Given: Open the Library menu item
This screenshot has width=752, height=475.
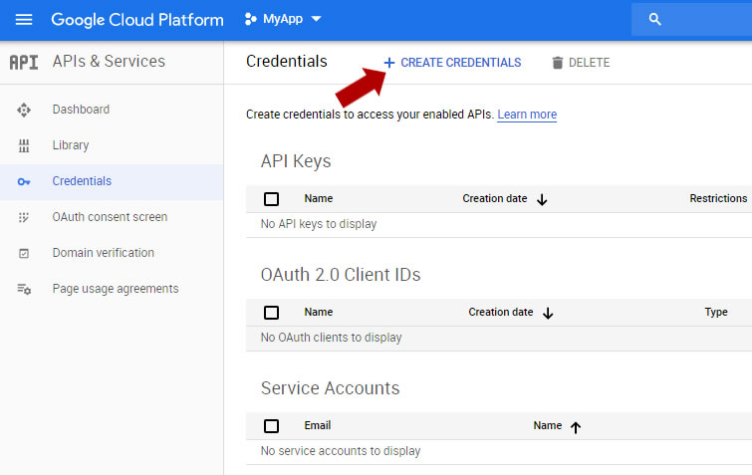Looking at the screenshot, I should 71,145.
